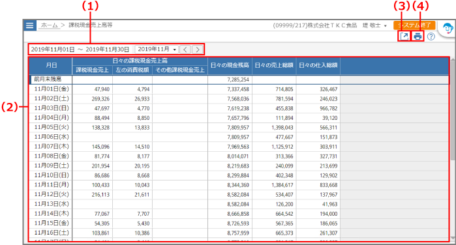Click the システム終了 button
The image size is (456, 245).
click(x=414, y=25)
